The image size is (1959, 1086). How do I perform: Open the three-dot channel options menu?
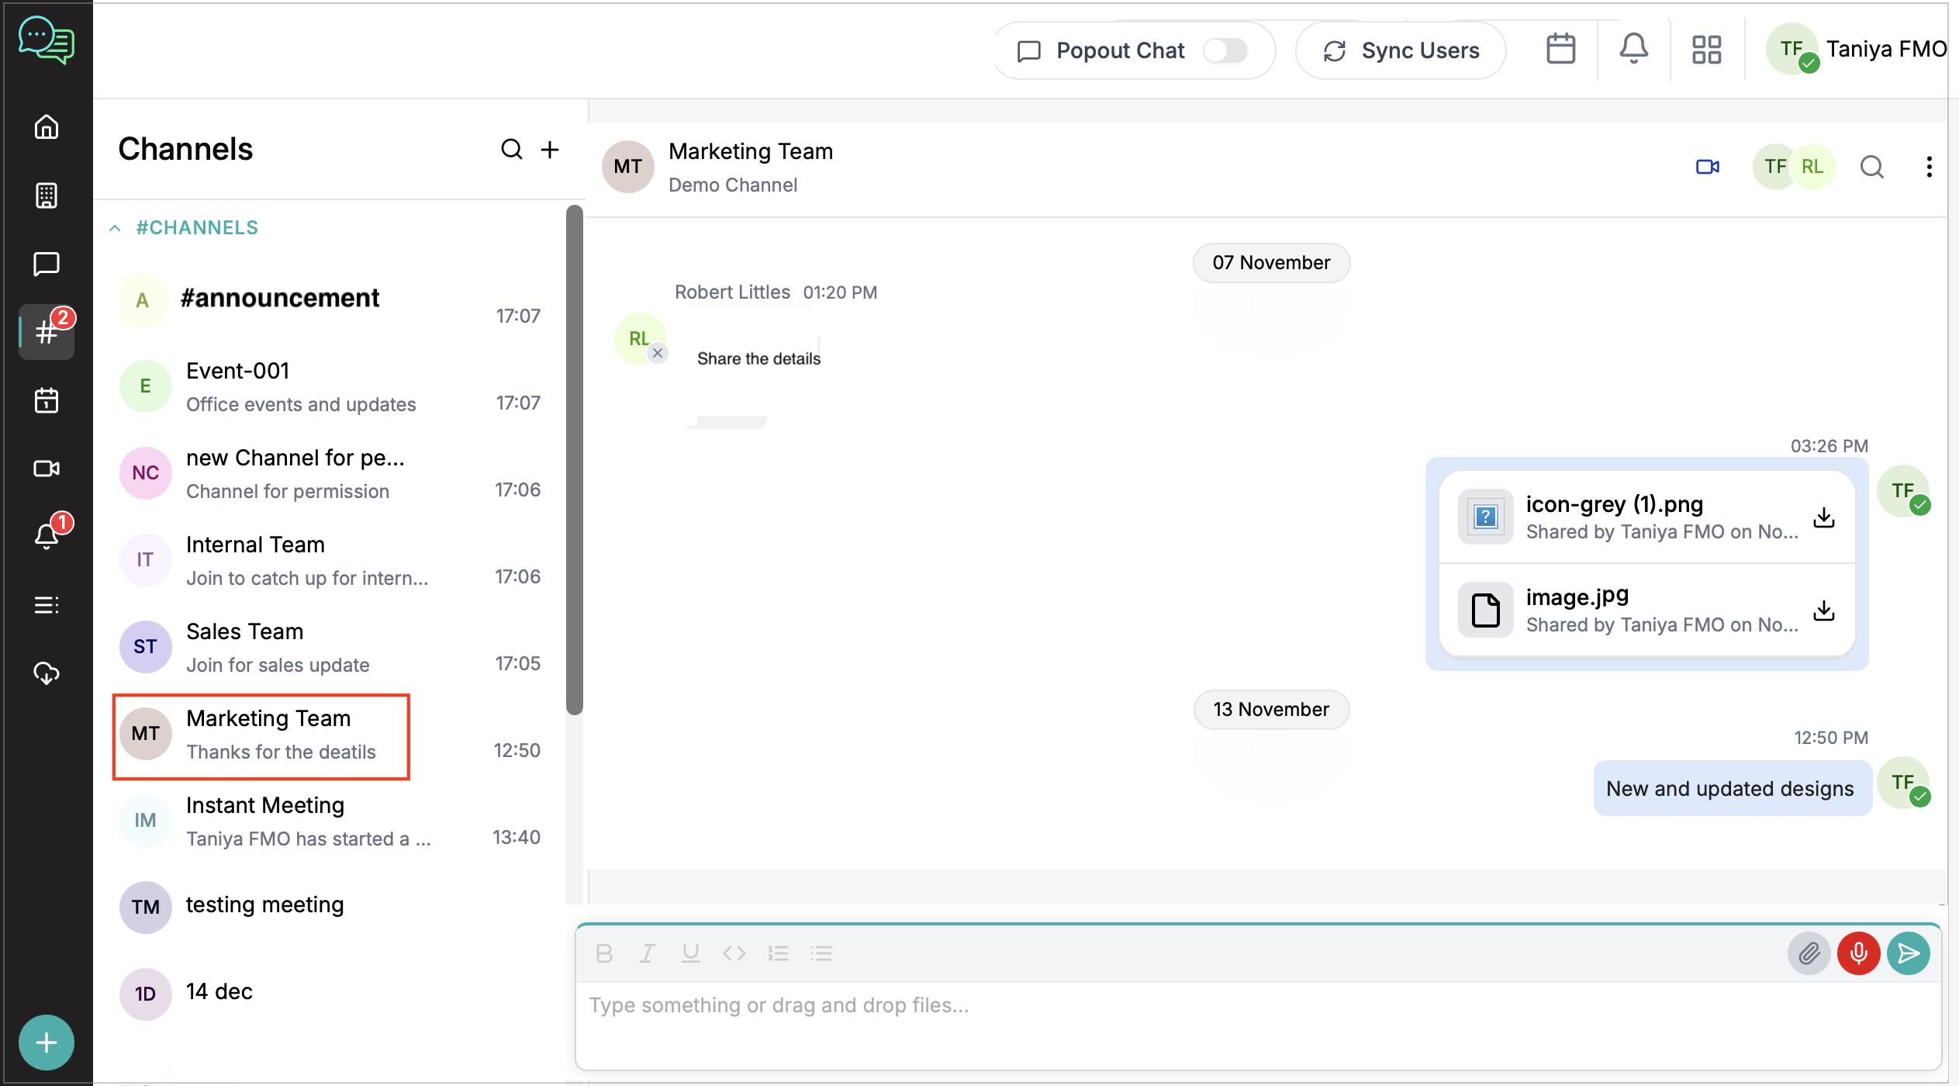[1929, 167]
